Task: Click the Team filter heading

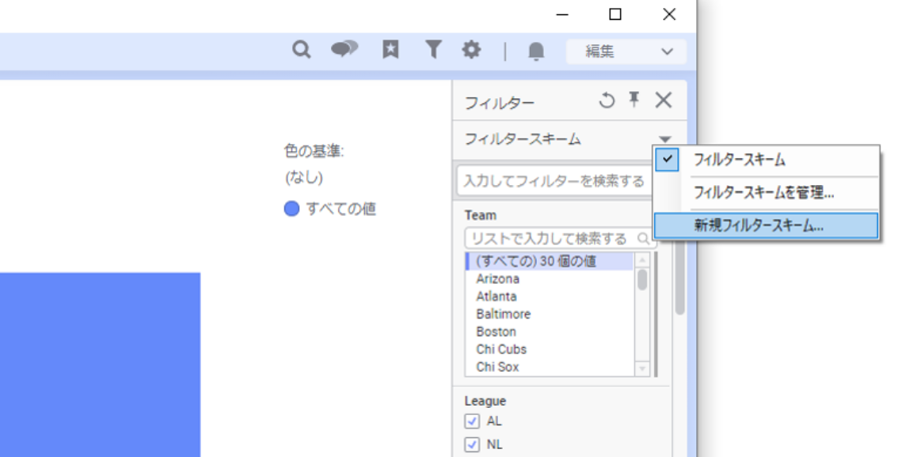Action: (x=480, y=215)
